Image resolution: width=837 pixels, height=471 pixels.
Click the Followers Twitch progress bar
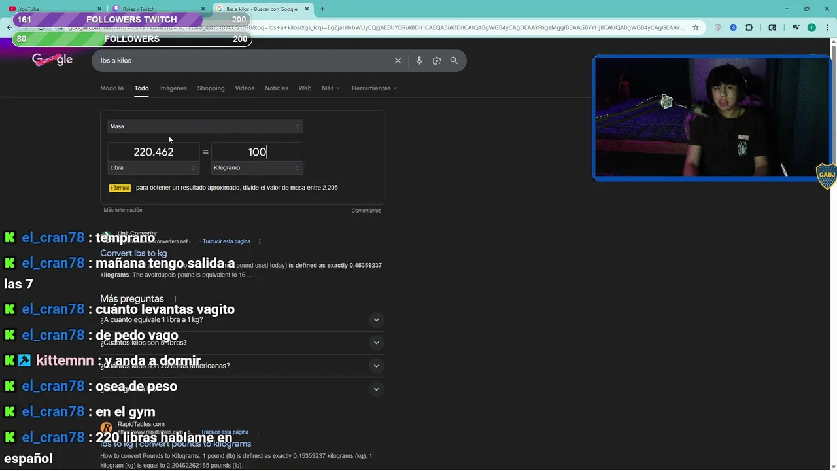pyautogui.click(x=131, y=20)
